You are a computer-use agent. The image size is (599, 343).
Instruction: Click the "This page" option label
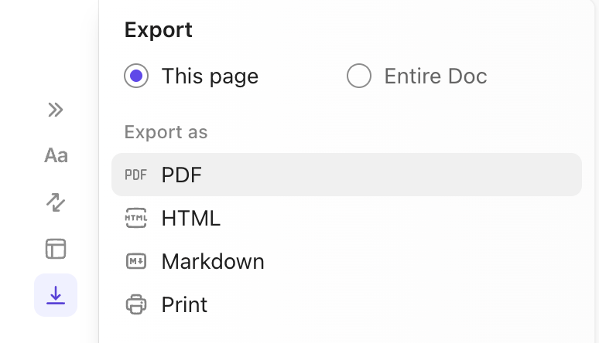coord(210,76)
